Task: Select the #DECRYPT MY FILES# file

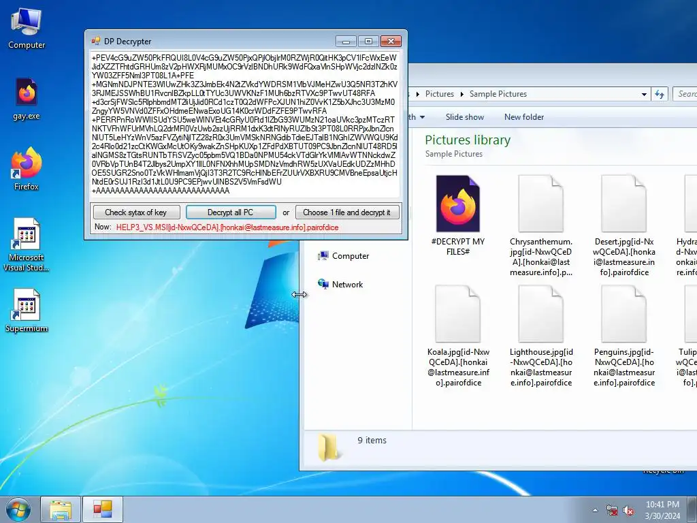Action: [x=458, y=216]
